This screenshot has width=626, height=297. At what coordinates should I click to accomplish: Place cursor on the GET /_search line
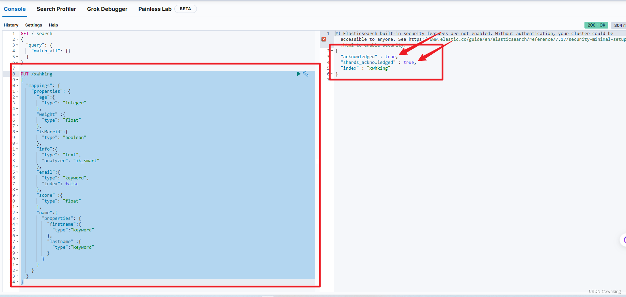pos(36,34)
